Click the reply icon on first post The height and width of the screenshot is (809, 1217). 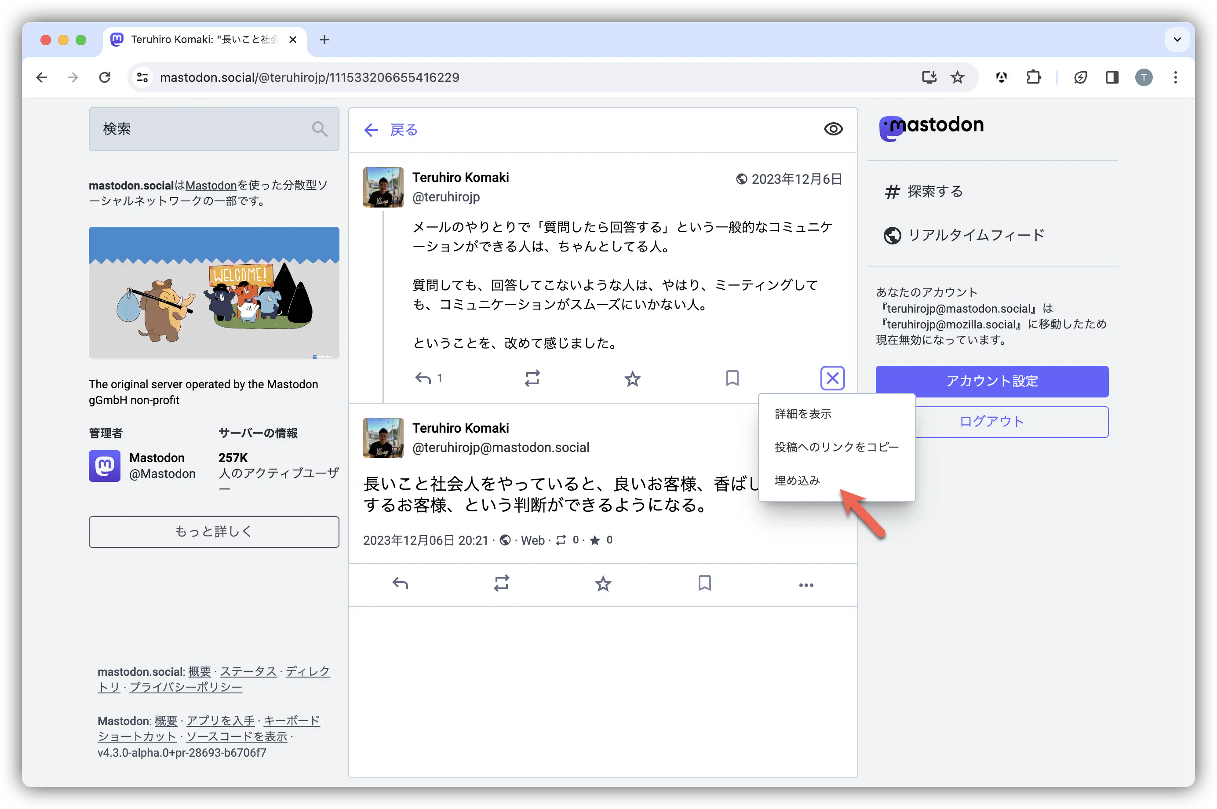click(x=422, y=377)
